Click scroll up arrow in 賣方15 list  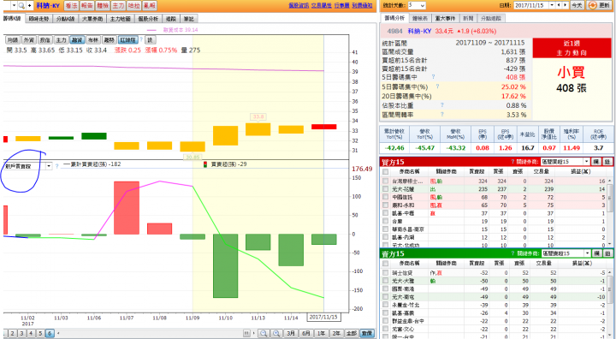click(610, 273)
